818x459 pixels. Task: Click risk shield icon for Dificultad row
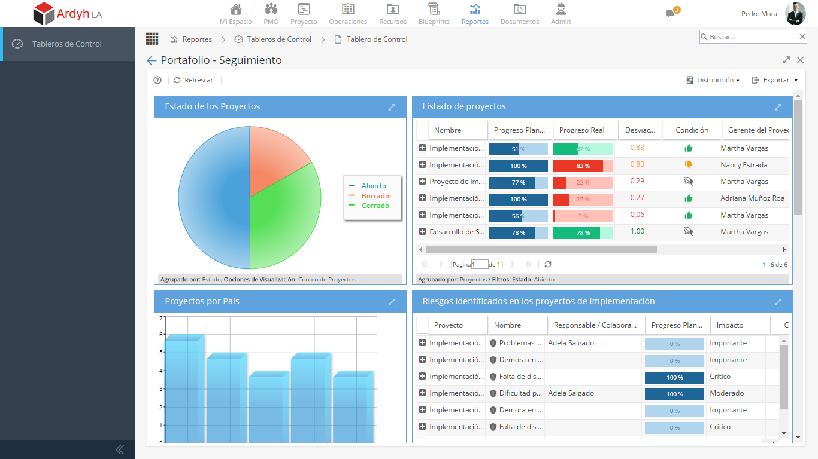point(493,393)
